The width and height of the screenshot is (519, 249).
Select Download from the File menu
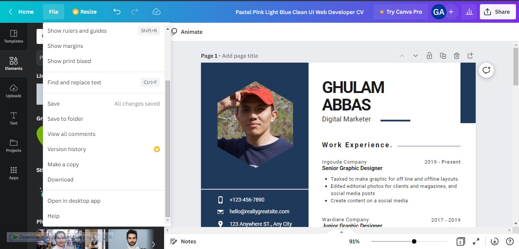tap(60, 180)
